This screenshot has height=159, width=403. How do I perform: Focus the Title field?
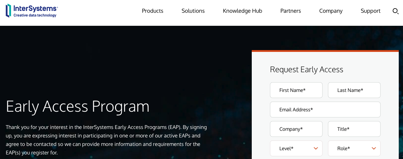(x=354, y=129)
